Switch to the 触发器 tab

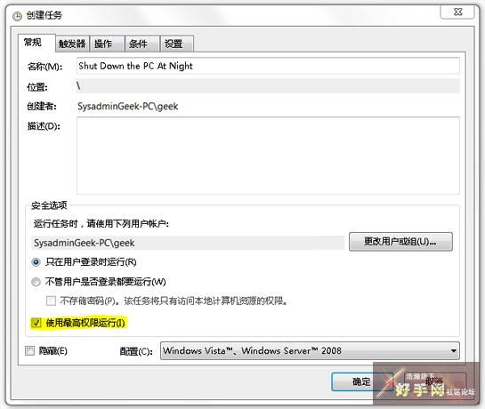tap(72, 44)
